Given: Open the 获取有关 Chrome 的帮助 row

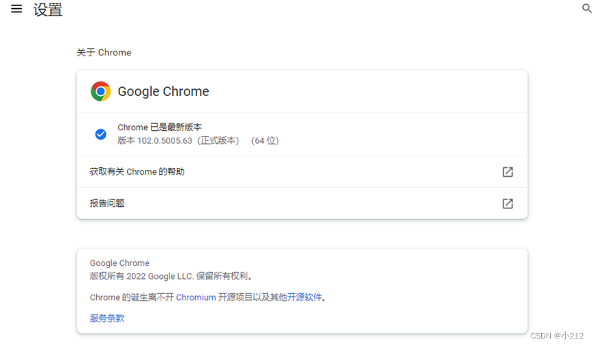Looking at the screenshot, I should (x=302, y=172).
